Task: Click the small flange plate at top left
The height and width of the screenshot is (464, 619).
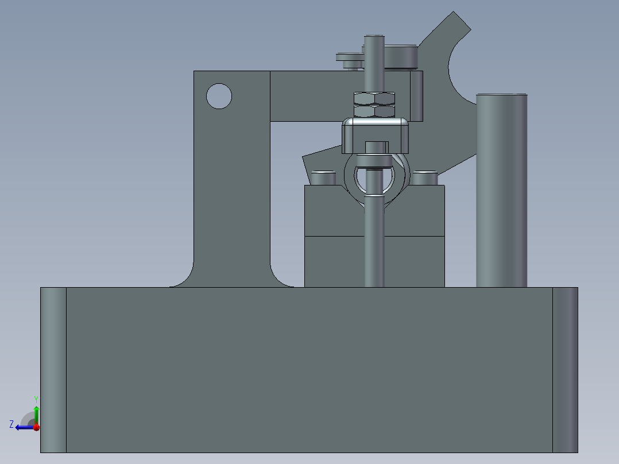Action: pyautogui.click(x=349, y=57)
